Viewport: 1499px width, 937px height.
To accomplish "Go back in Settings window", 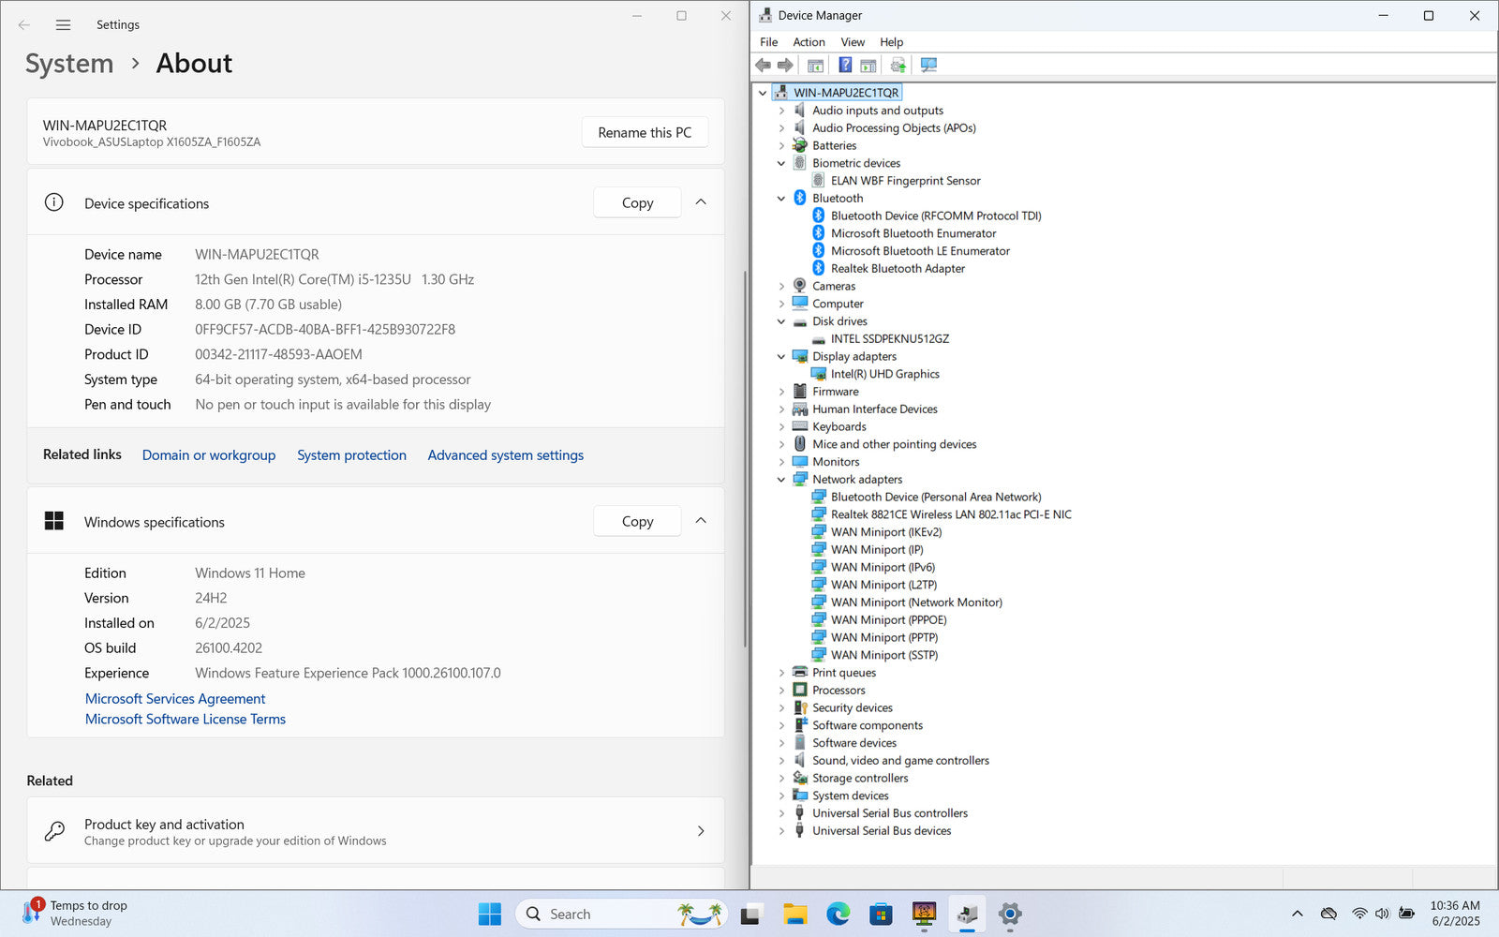I will pyautogui.click(x=24, y=25).
